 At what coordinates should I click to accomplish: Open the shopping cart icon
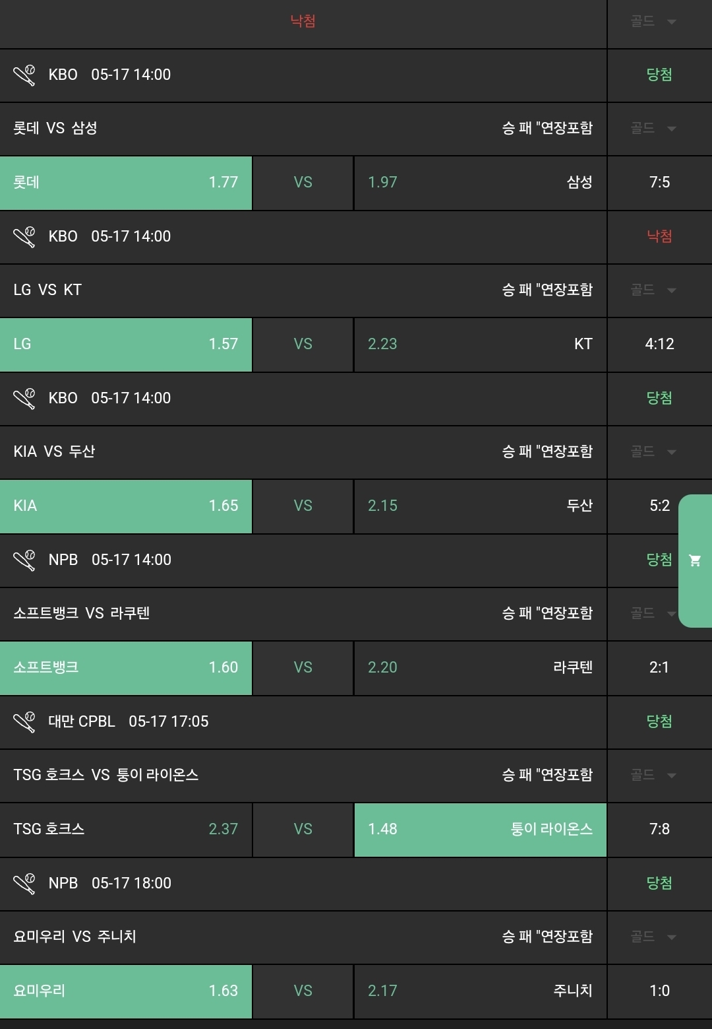tap(695, 560)
